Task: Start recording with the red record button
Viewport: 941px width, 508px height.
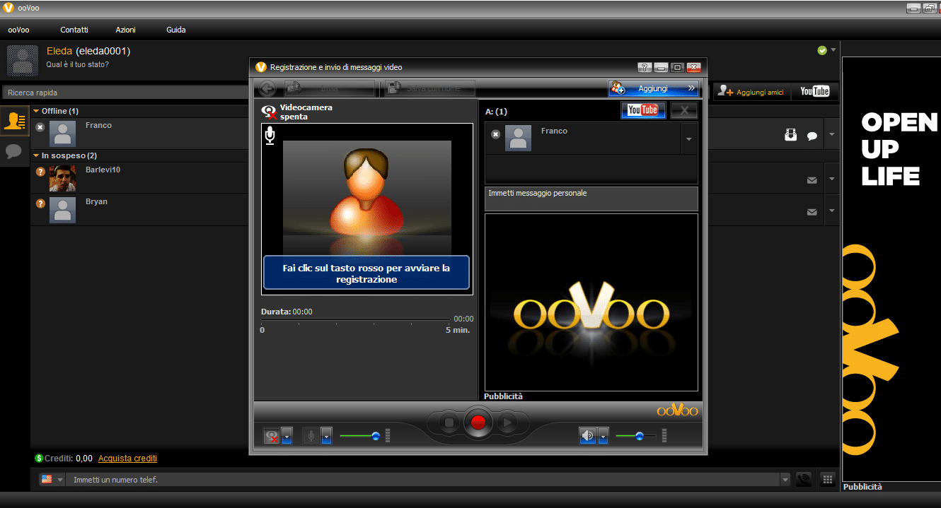Action: click(x=478, y=422)
